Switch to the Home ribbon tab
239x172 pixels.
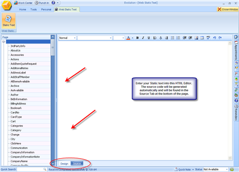pyautogui.click(x=22, y=10)
